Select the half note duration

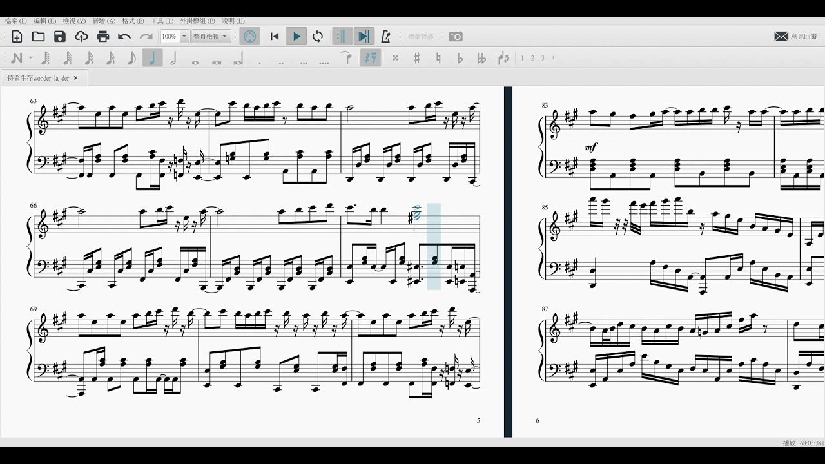pyautogui.click(x=173, y=58)
